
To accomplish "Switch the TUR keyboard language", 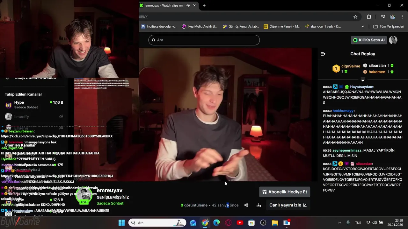I will coord(358,223).
